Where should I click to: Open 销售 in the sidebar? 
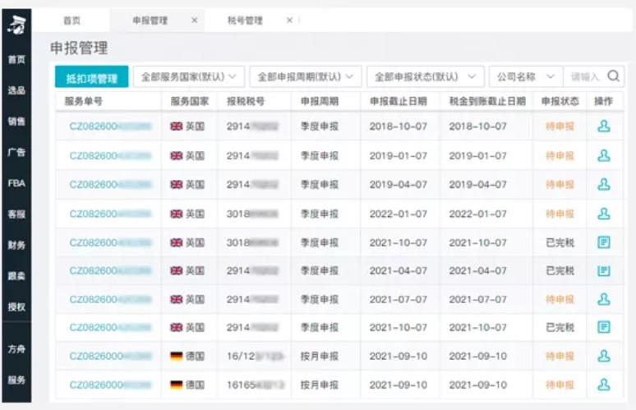16,121
